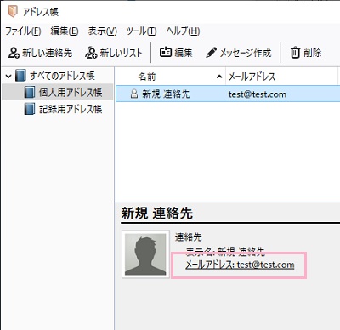Click the すべてのアドレス帳 book icon
This screenshot has height=330, width=340.
click(x=20, y=76)
